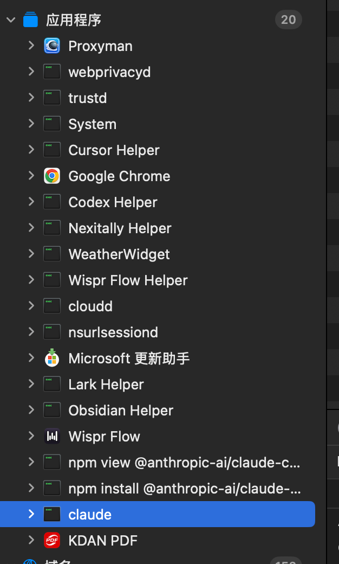Expand the Google Chrome row

(x=31, y=176)
